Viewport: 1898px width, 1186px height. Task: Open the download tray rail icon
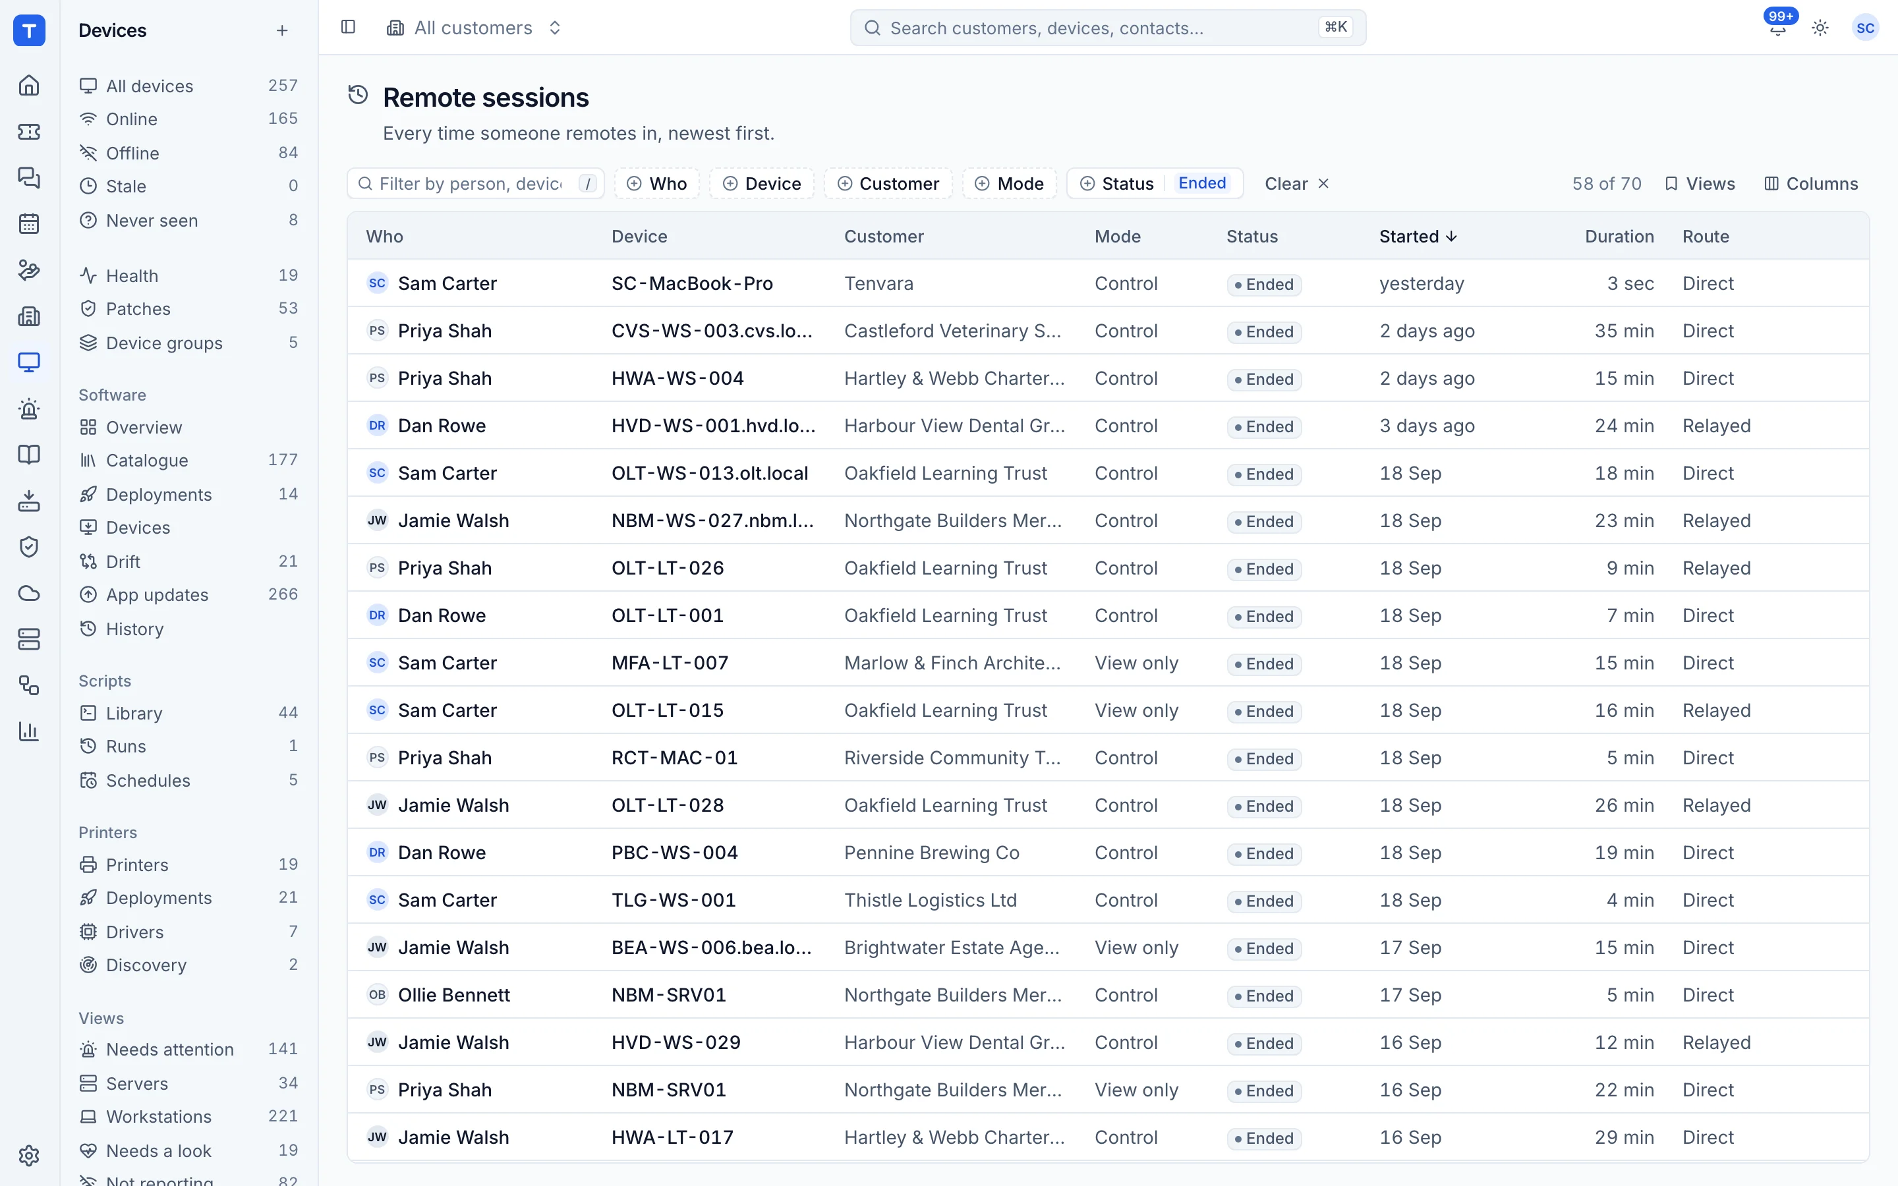point(29,501)
